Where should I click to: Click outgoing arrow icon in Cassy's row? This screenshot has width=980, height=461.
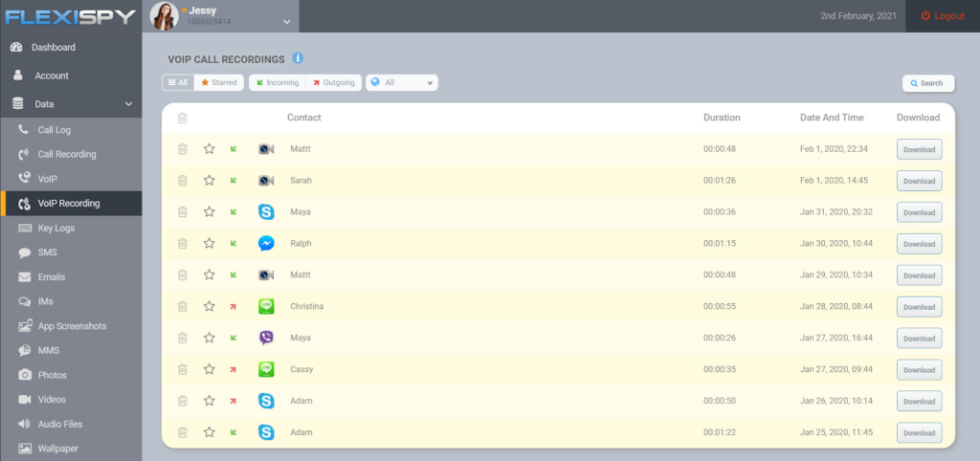[x=234, y=370]
